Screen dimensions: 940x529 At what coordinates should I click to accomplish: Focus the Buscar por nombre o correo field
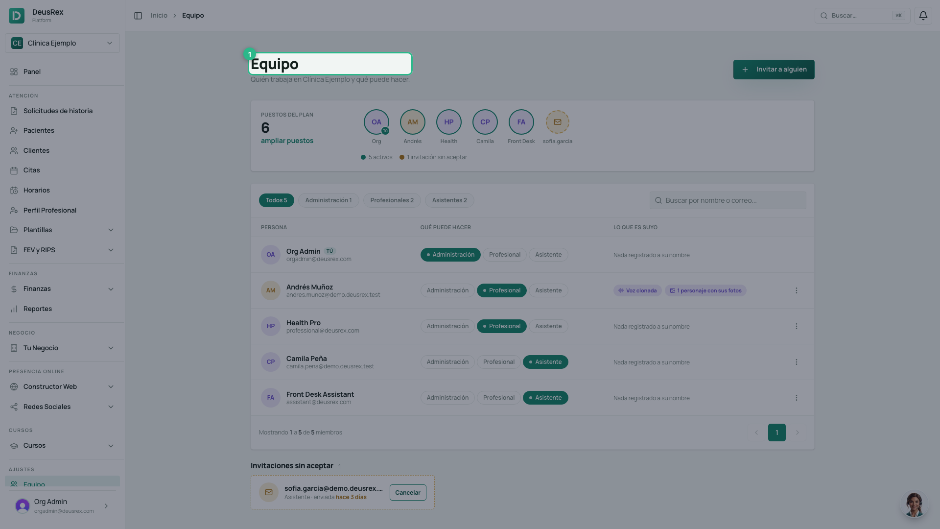click(728, 200)
